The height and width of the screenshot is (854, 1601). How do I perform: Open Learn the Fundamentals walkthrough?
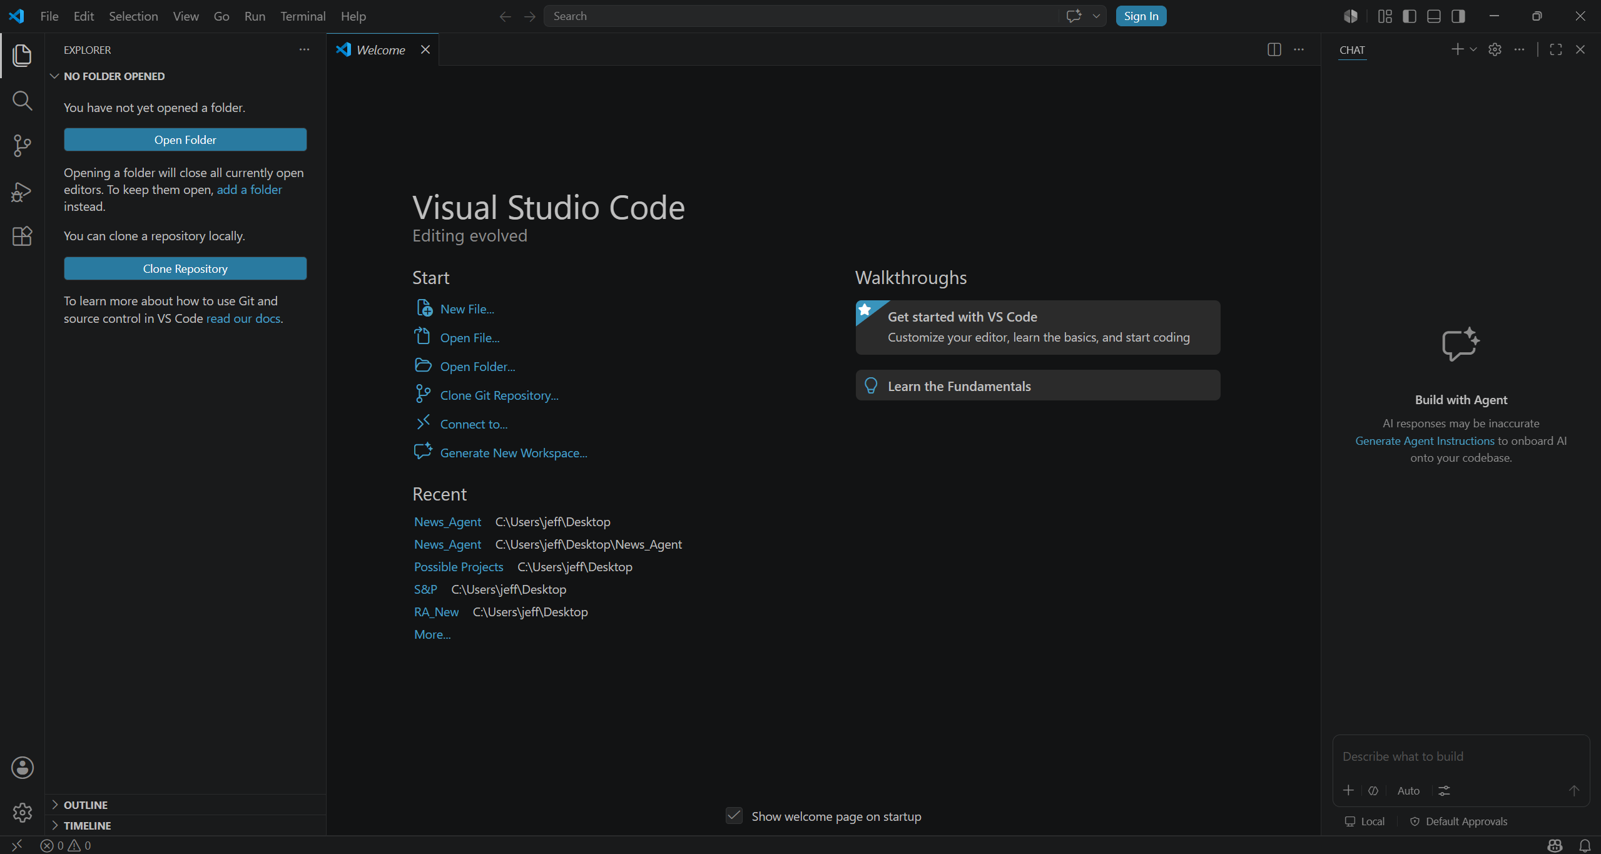(x=1037, y=385)
